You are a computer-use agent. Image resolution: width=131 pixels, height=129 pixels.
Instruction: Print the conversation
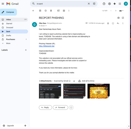[118, 18]
